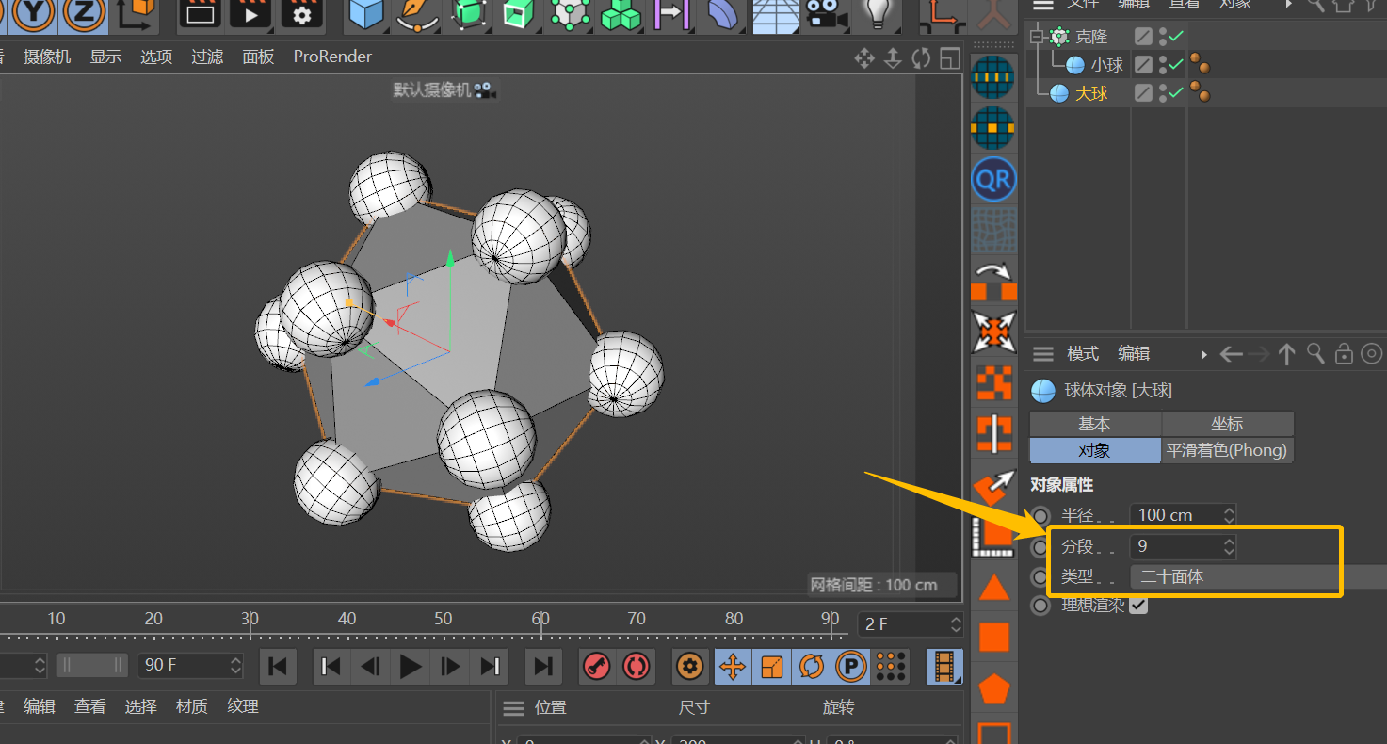Select the 大球 object in object manager
This screenshot has width=1387, height=744.
(x=1091, y=93)
